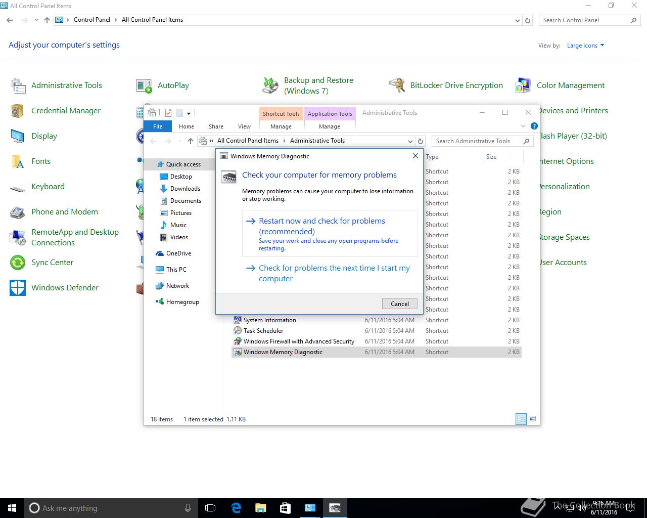Viewport: 647px width, 518px height.
Task: Select the Shortcut Tools tab
Action: pyautogui.click(x=281, y=114)
